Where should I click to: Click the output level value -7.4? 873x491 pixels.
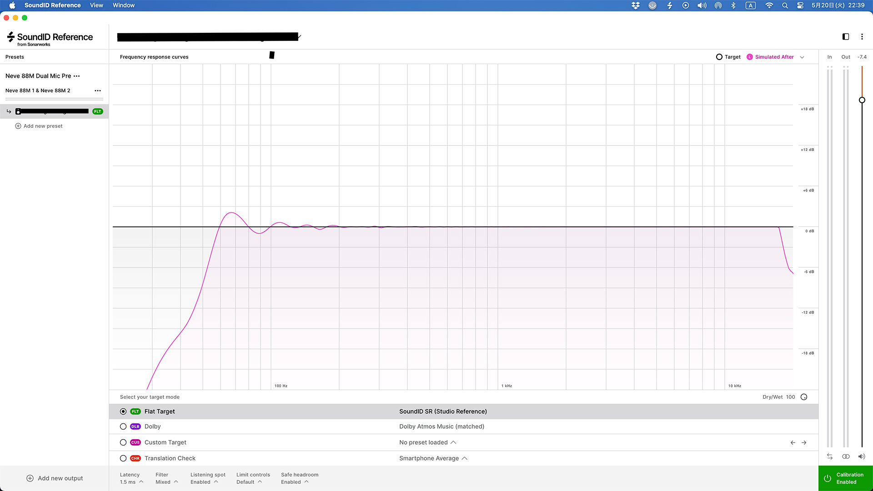click(x=862, y=57)
